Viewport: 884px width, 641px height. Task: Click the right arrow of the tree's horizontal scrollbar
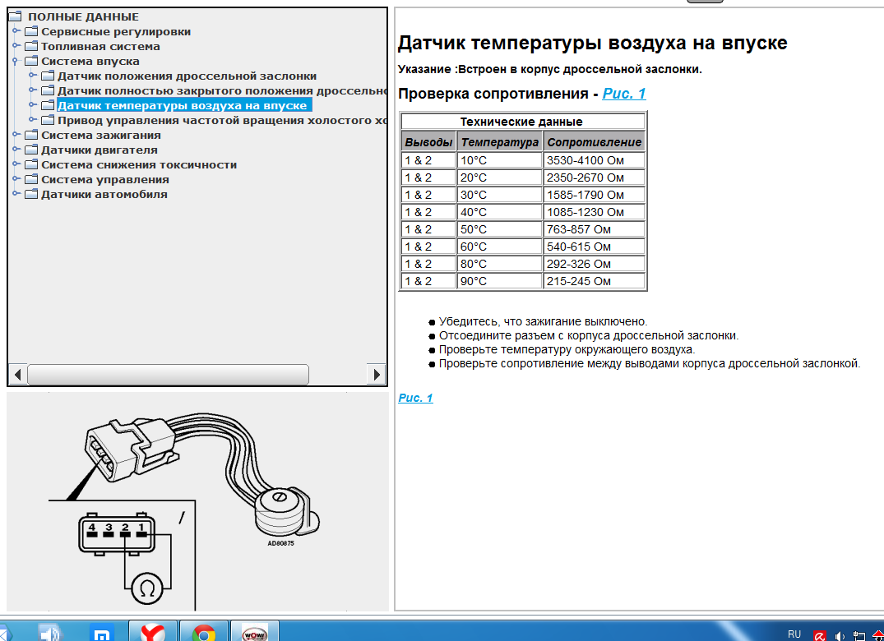pyautogui.click(x=377, y=375)
